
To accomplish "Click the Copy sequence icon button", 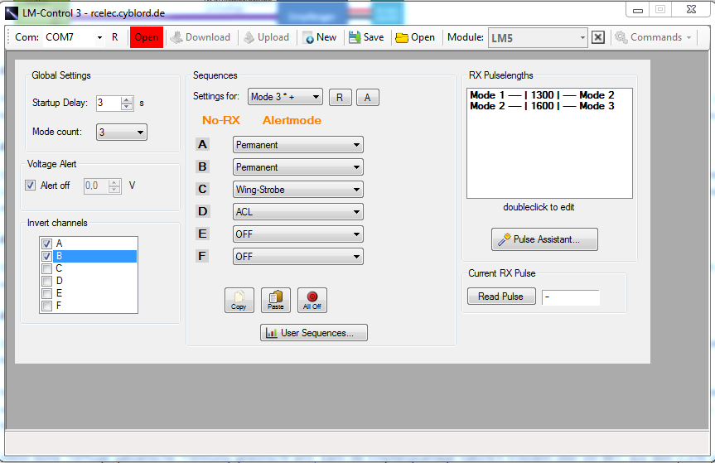I will point(239,300).
